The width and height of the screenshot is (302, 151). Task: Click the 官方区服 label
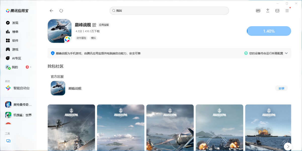[57, 77]
